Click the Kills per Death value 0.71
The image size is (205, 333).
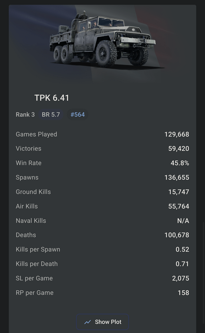pos(182,264)
